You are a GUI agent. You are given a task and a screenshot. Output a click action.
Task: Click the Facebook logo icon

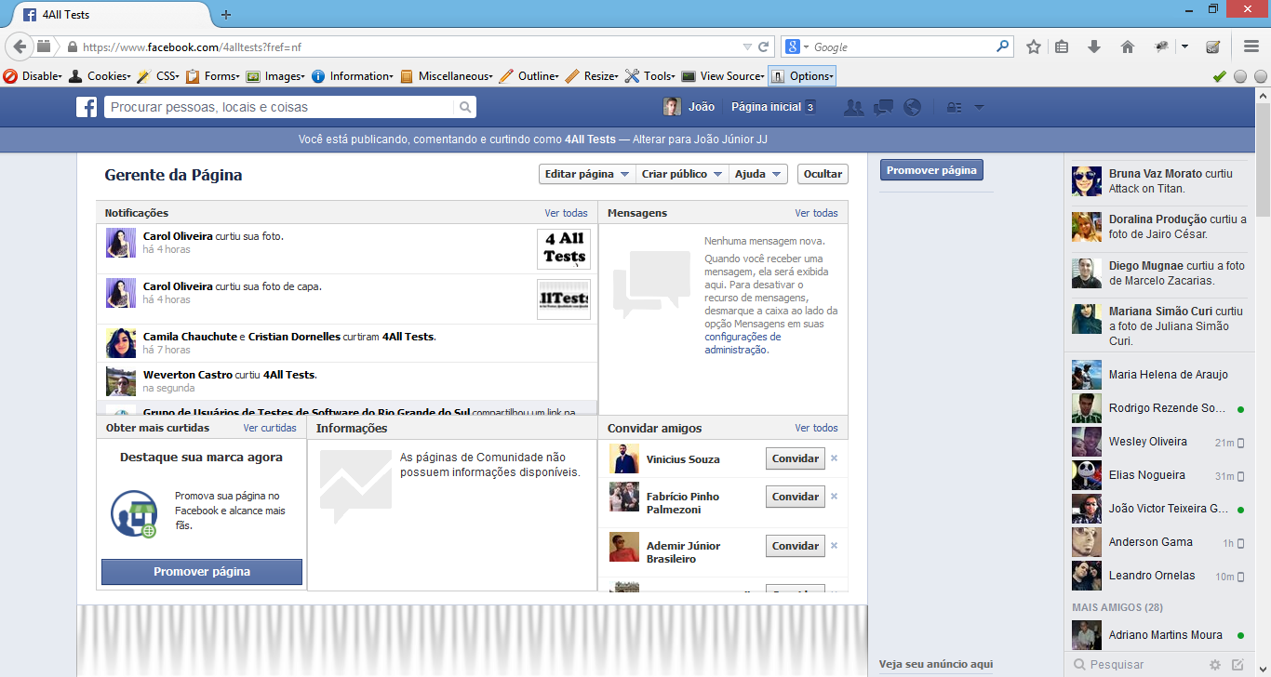click(x=87, y=108)
